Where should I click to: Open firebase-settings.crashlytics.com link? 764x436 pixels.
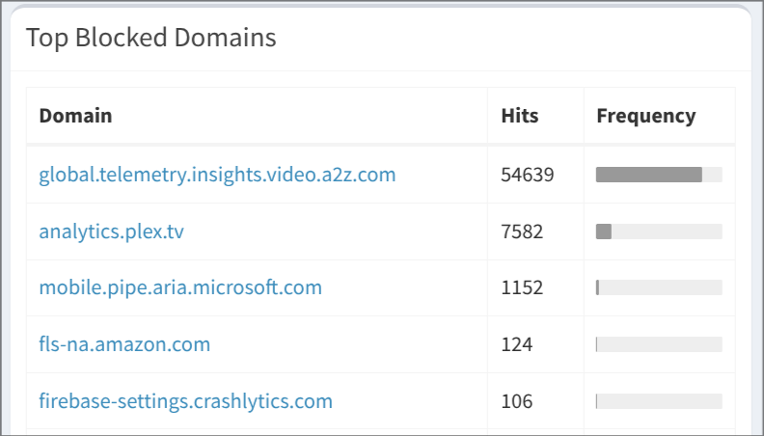185,401
